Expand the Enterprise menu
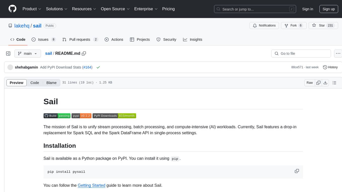Image resolution: width=342 pixels, height=192 pixels. point(146,9)
